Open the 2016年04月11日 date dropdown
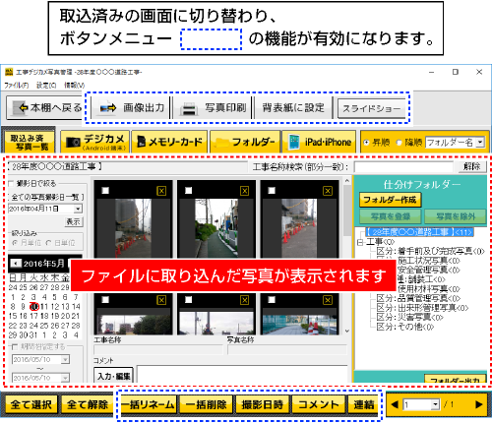Viewport: 492px width, 424px height. point(78,209)
